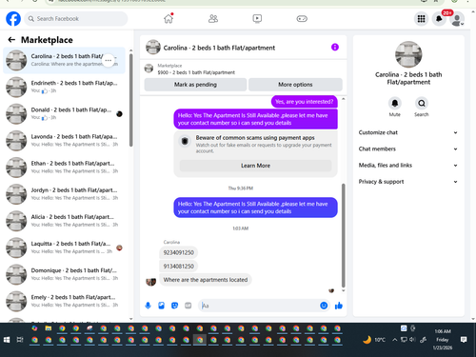Open Windows notification center icon
Image resolution: width=476 pixels, height=357 pixels.
click(464, 340)
